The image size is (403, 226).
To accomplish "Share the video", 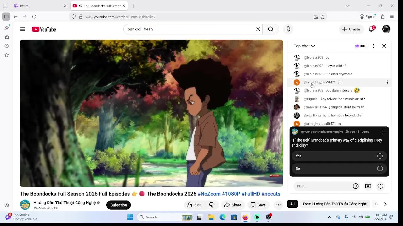I will tap(233, 205).
